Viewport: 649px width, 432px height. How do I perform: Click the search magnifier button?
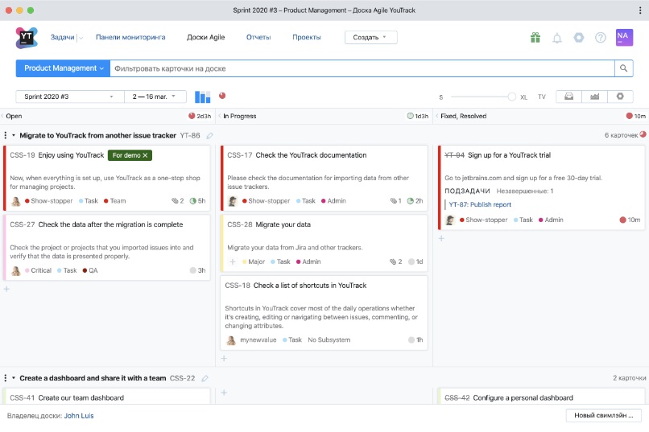tap(623, 68)
